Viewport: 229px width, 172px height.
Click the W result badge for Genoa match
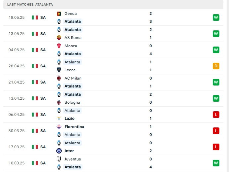point(216,17)
